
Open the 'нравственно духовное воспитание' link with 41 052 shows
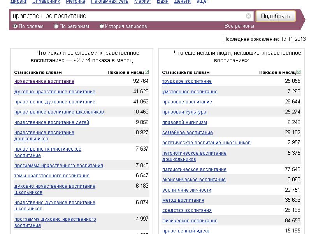pos(55,102)
